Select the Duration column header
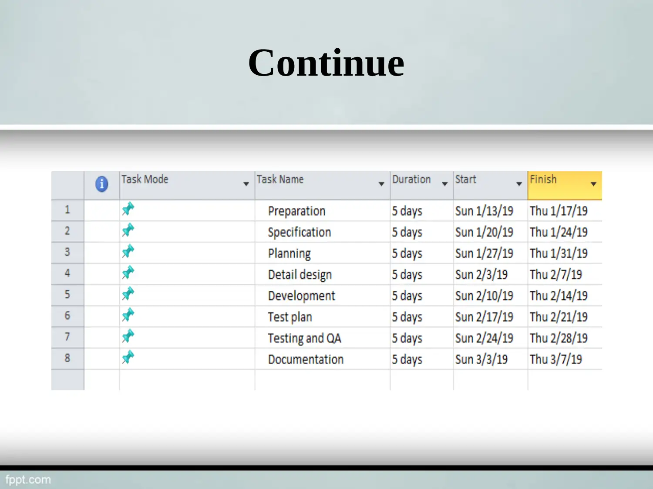653x489 pixels. (x=422, y=186)
